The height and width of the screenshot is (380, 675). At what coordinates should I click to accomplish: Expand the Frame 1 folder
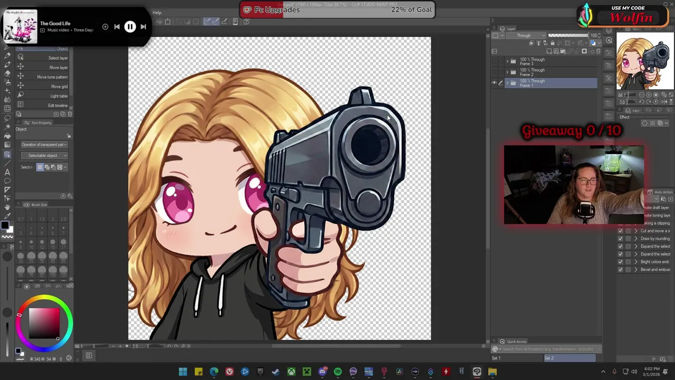tap(507, 83)
